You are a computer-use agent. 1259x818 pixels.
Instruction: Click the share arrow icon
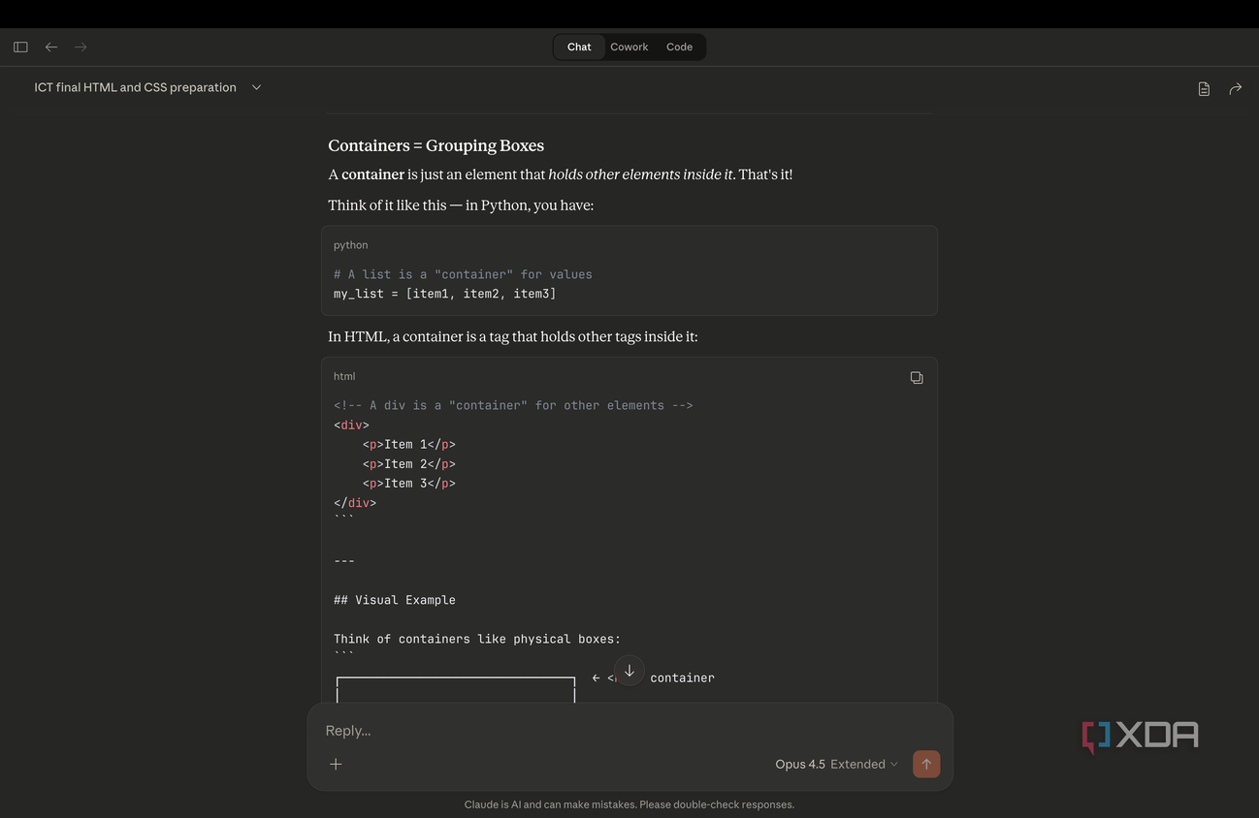tap(1235, 88)
